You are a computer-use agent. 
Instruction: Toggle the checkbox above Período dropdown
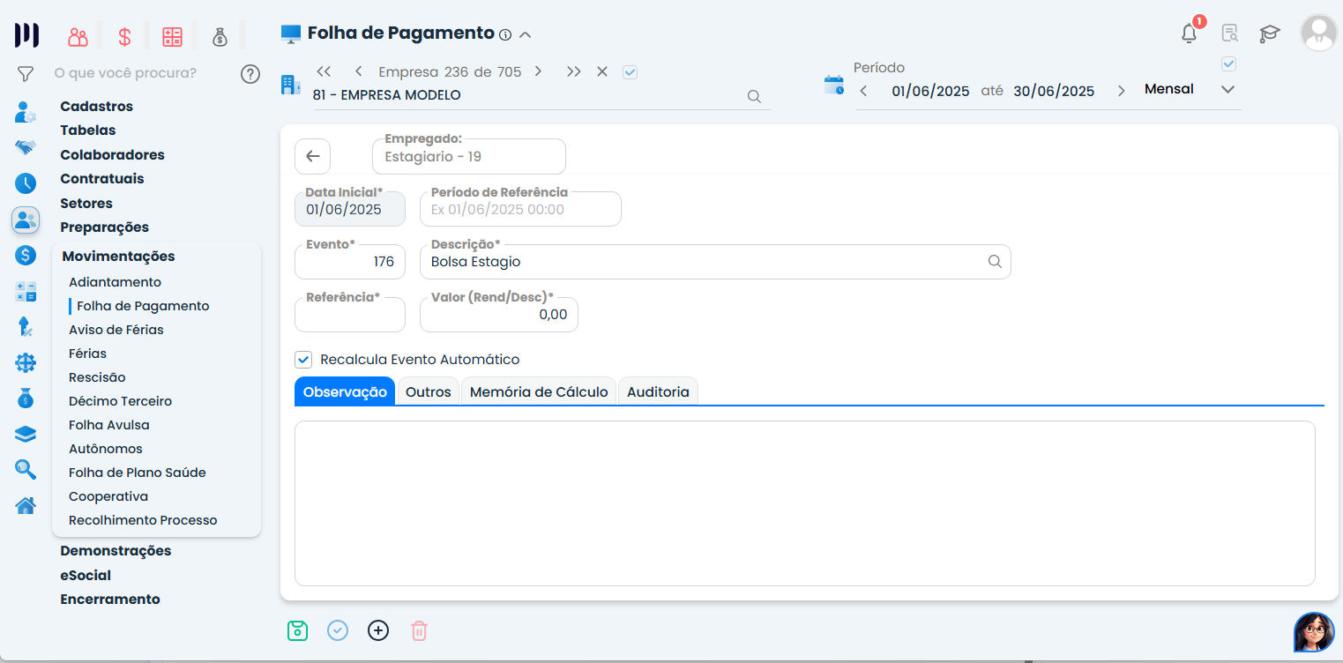(x=1228, y=64)
